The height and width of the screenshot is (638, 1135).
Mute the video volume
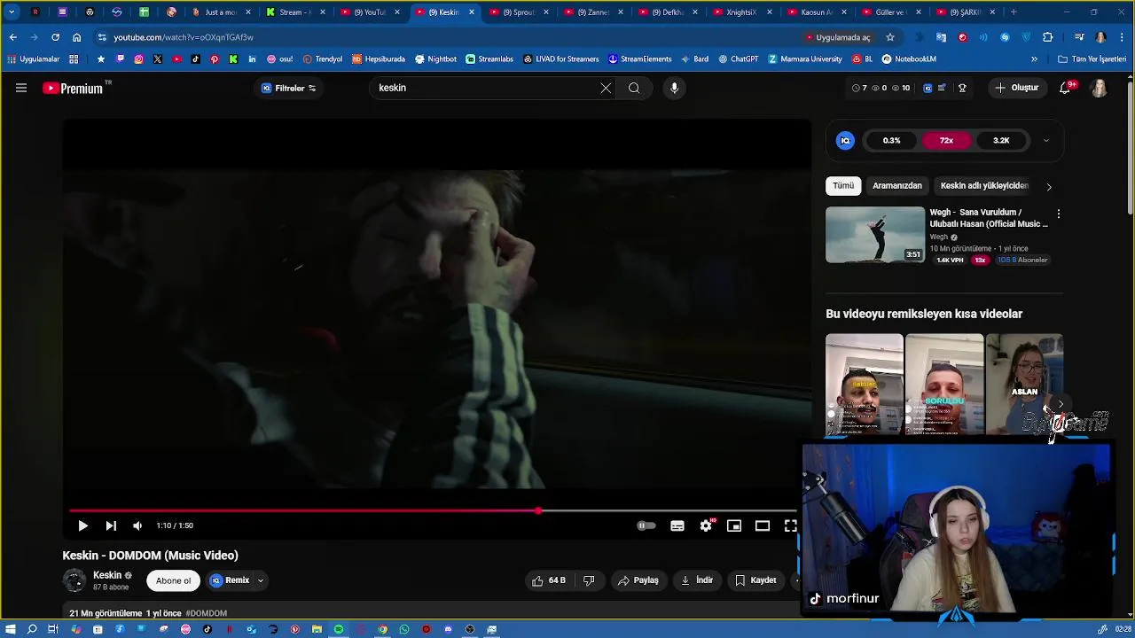pyautogui.click(x=137, y=525)
